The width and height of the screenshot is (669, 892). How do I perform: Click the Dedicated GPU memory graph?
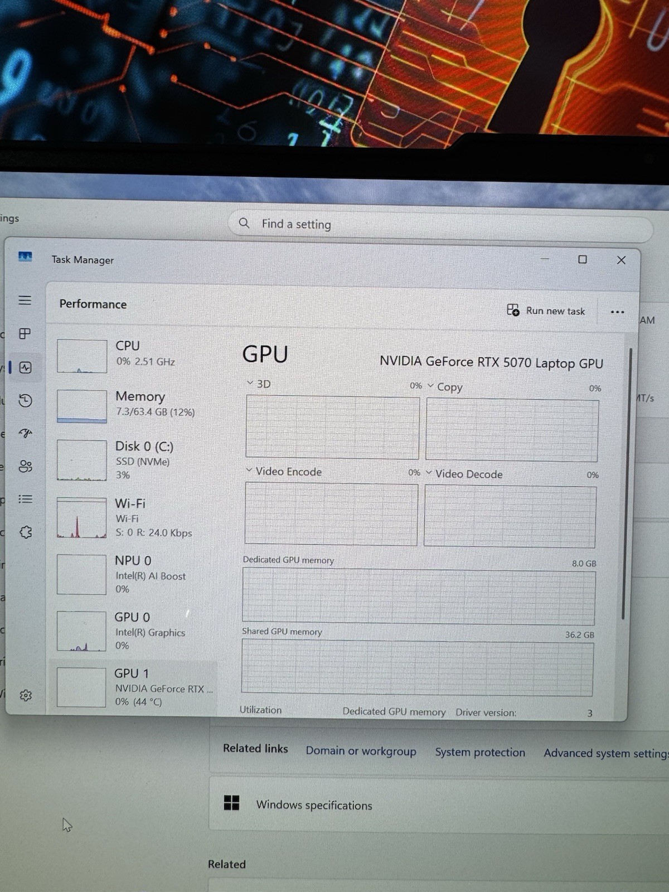[x=419, y=597]
